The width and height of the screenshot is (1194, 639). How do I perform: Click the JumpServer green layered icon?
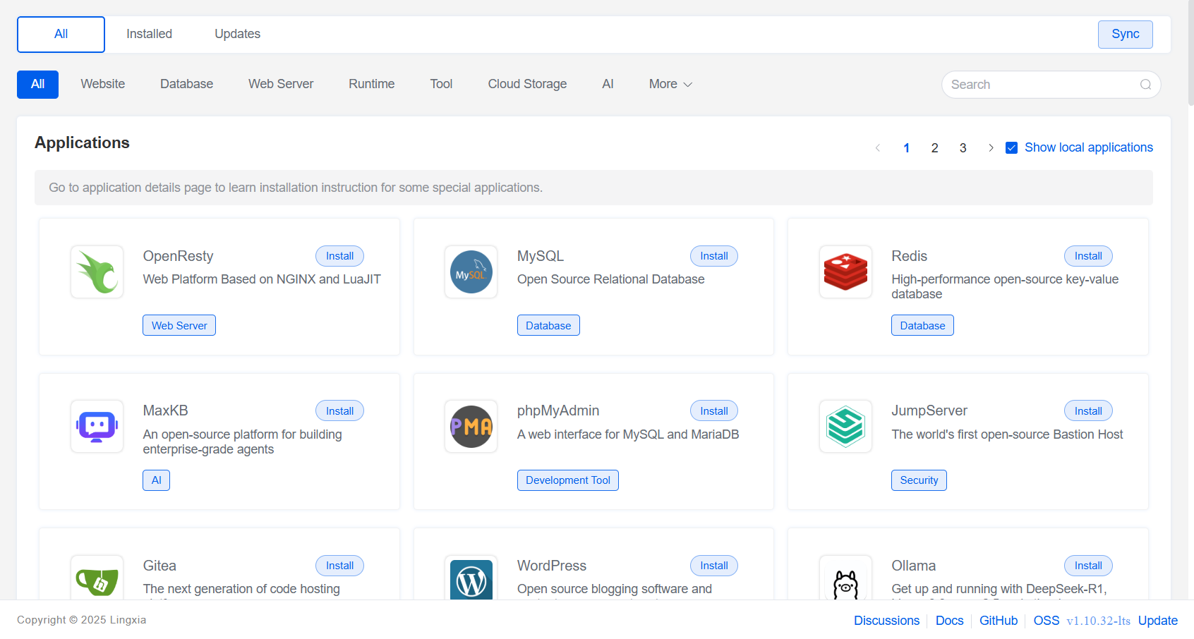pos(845,427)
